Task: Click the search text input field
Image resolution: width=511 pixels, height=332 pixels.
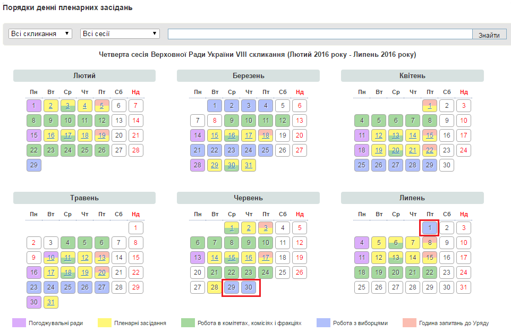Action: point(320,34)
